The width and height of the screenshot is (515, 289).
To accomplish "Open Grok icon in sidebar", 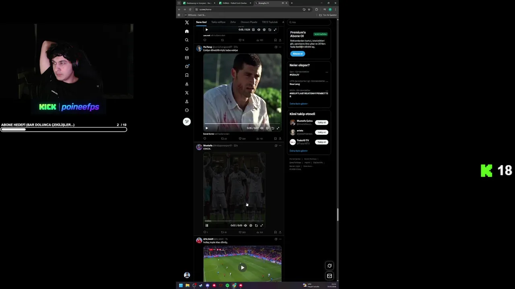I will coord(187,66).
